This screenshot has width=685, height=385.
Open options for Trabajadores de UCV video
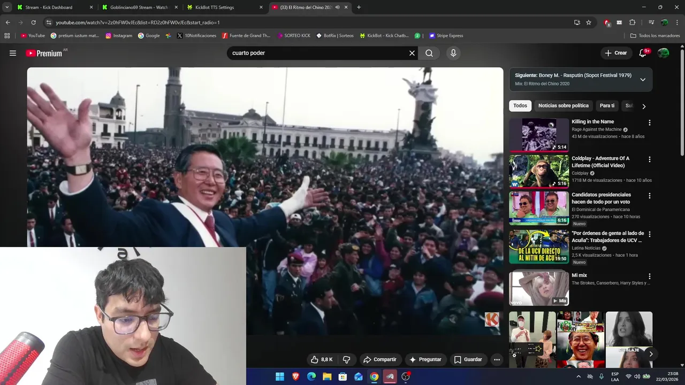650,234
